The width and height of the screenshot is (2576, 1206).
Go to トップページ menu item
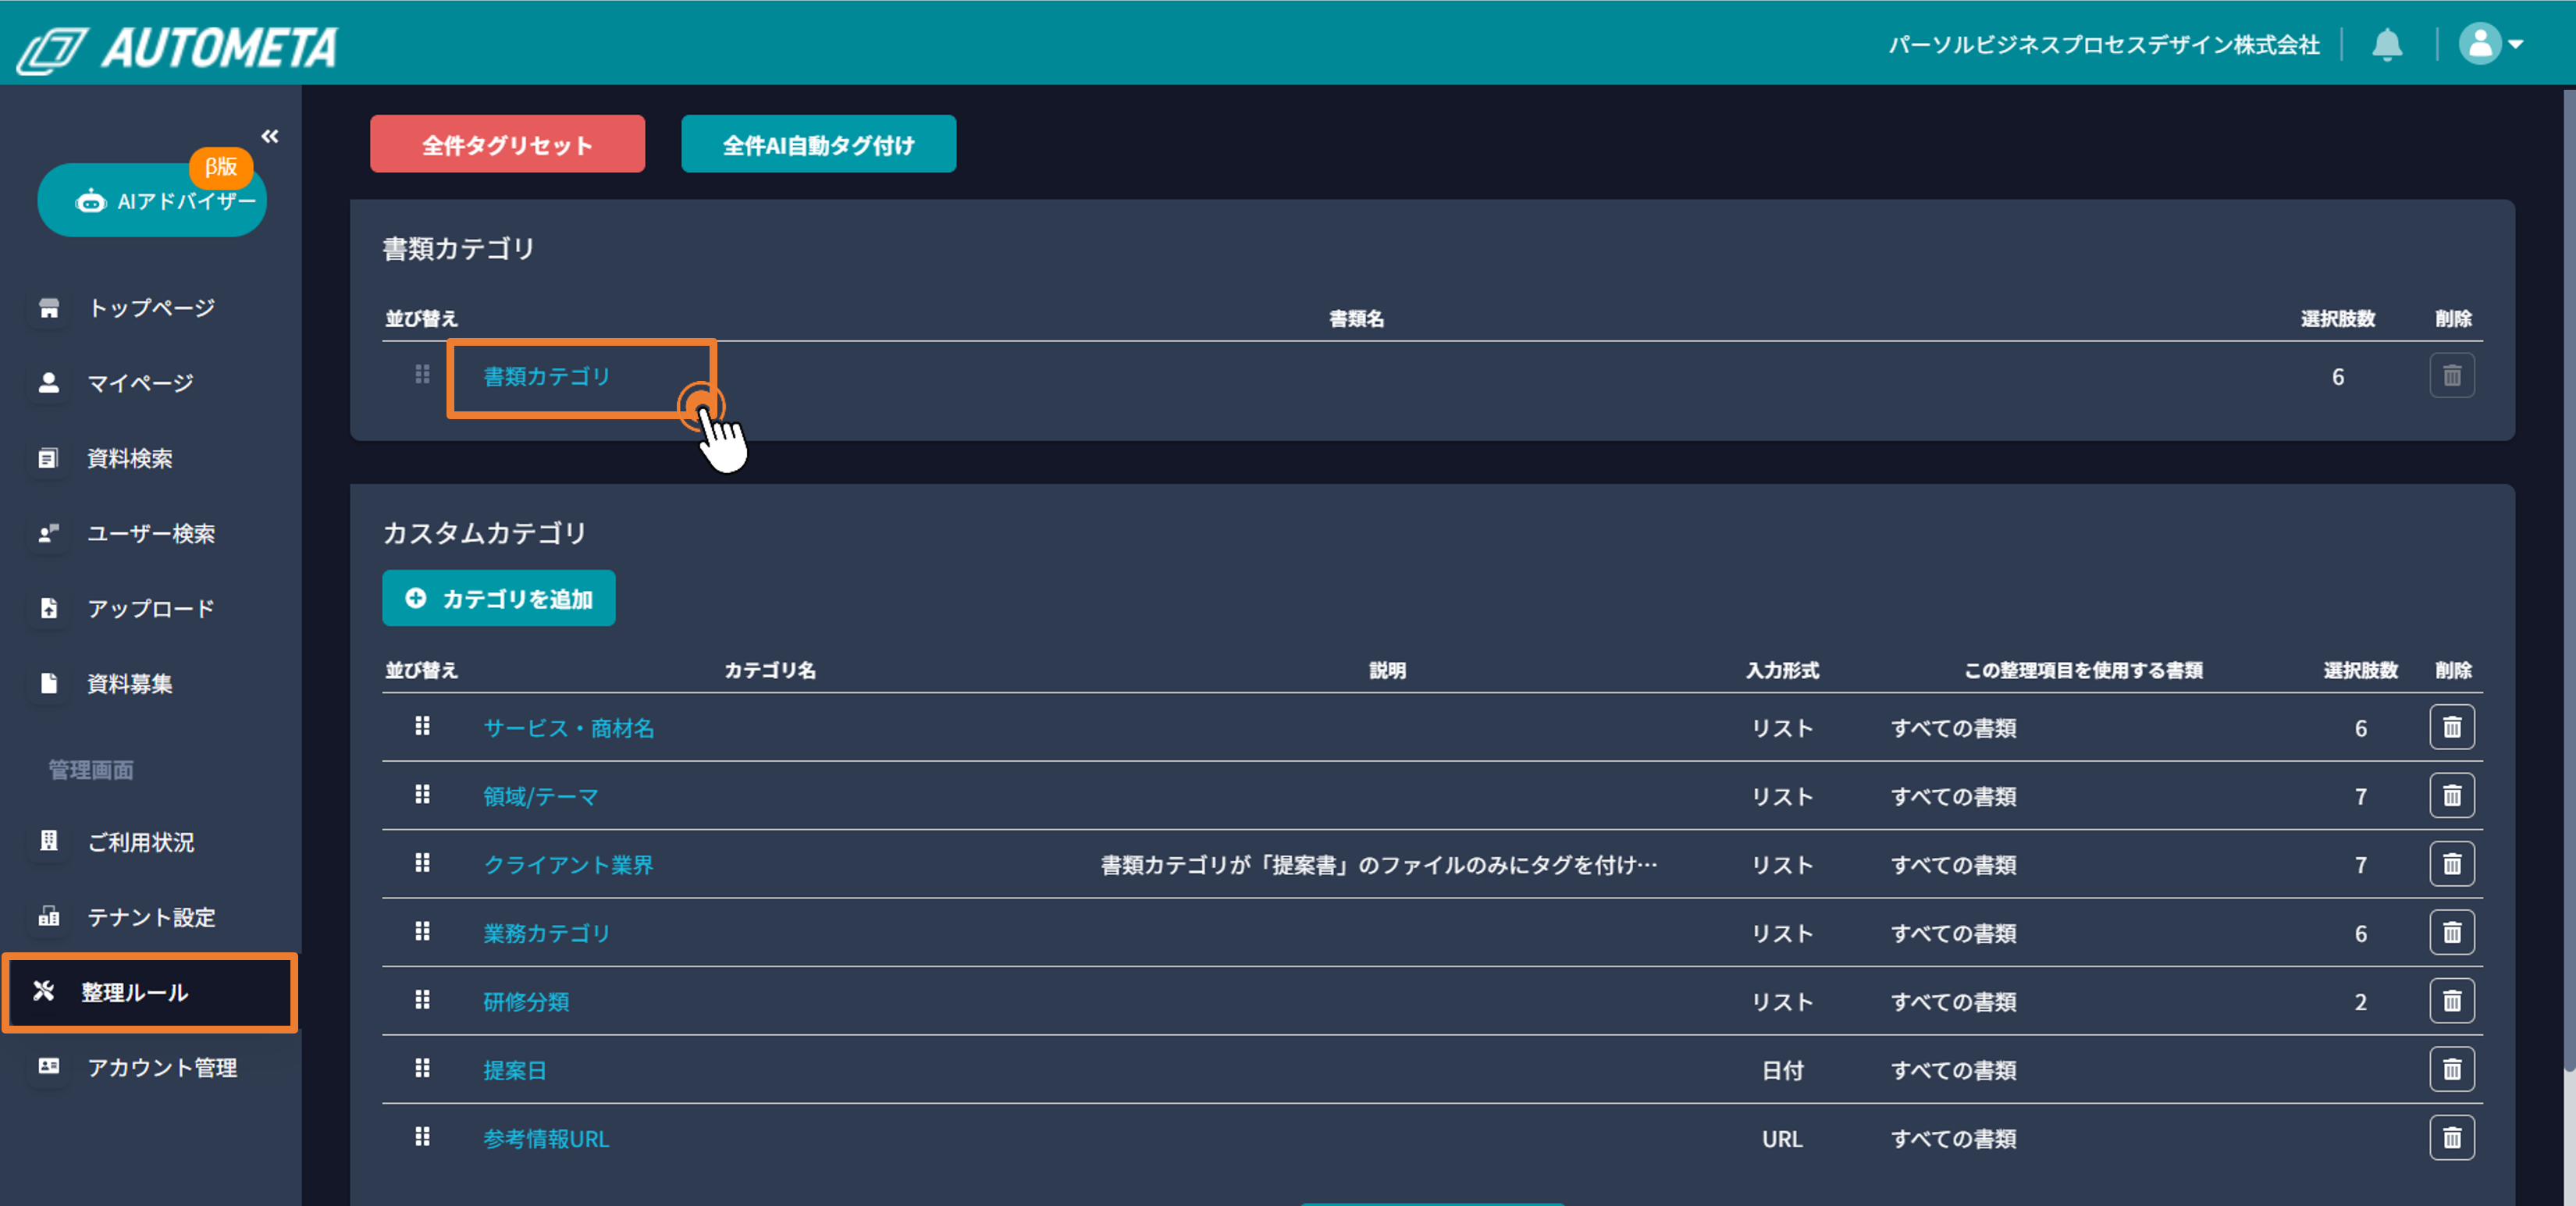click(151, 308)
